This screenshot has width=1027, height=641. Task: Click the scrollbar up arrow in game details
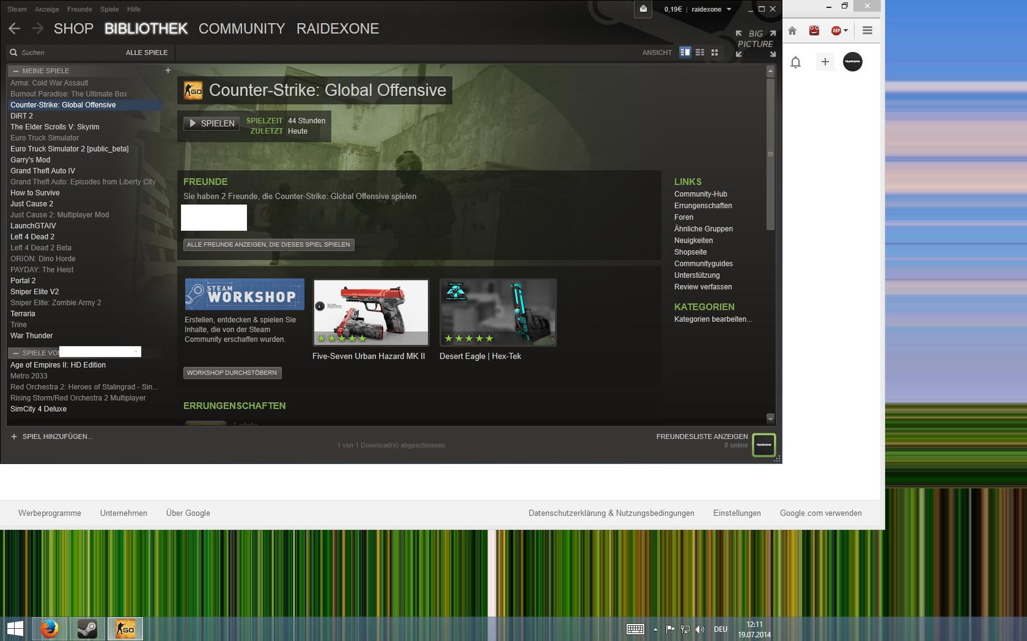pos(771,71)
